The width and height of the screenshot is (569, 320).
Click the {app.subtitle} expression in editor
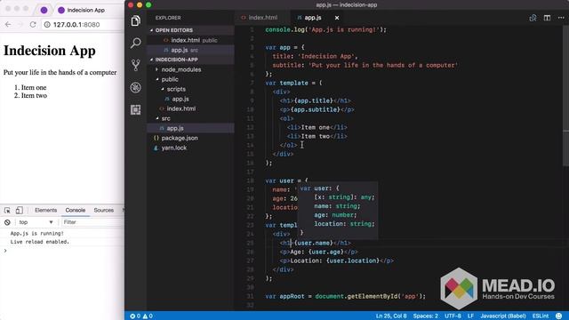point(316,109)
